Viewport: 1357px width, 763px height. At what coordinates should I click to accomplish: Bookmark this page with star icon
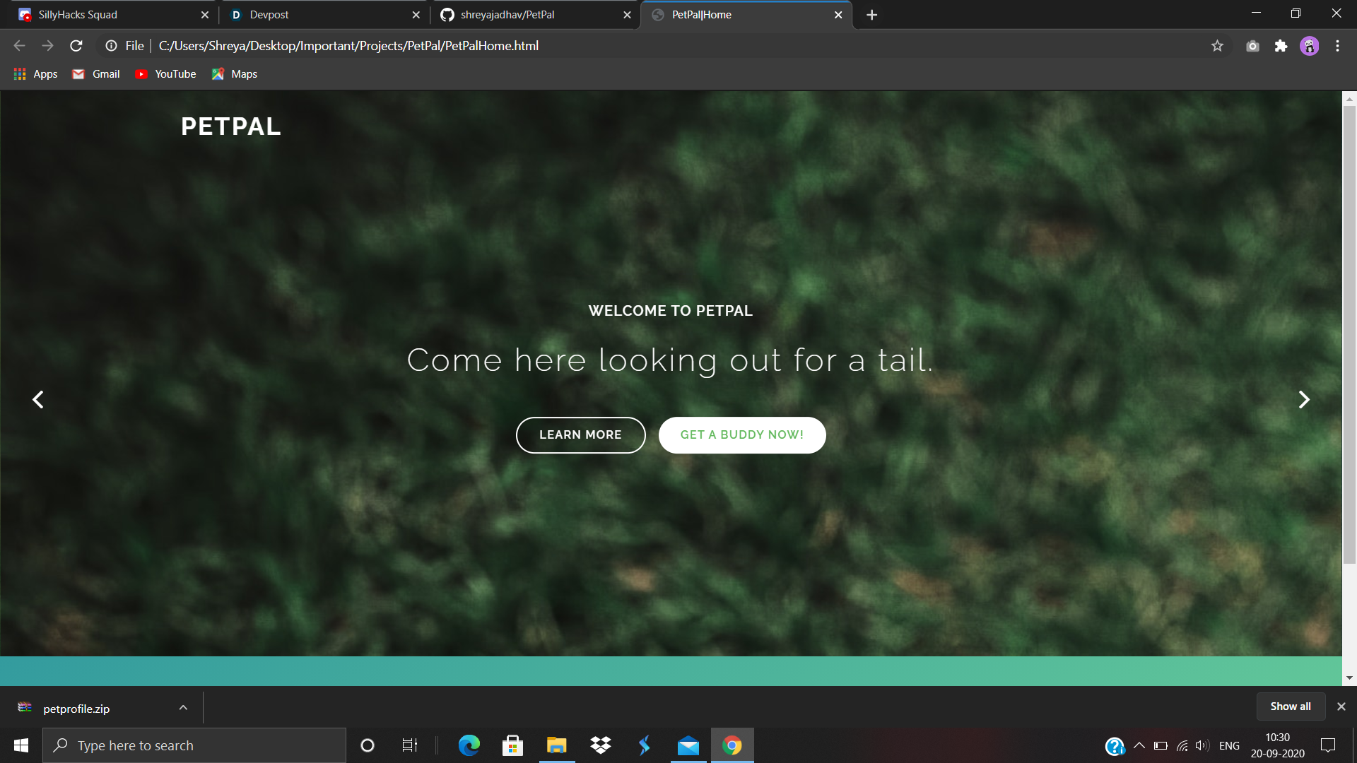pos(1217,46)
